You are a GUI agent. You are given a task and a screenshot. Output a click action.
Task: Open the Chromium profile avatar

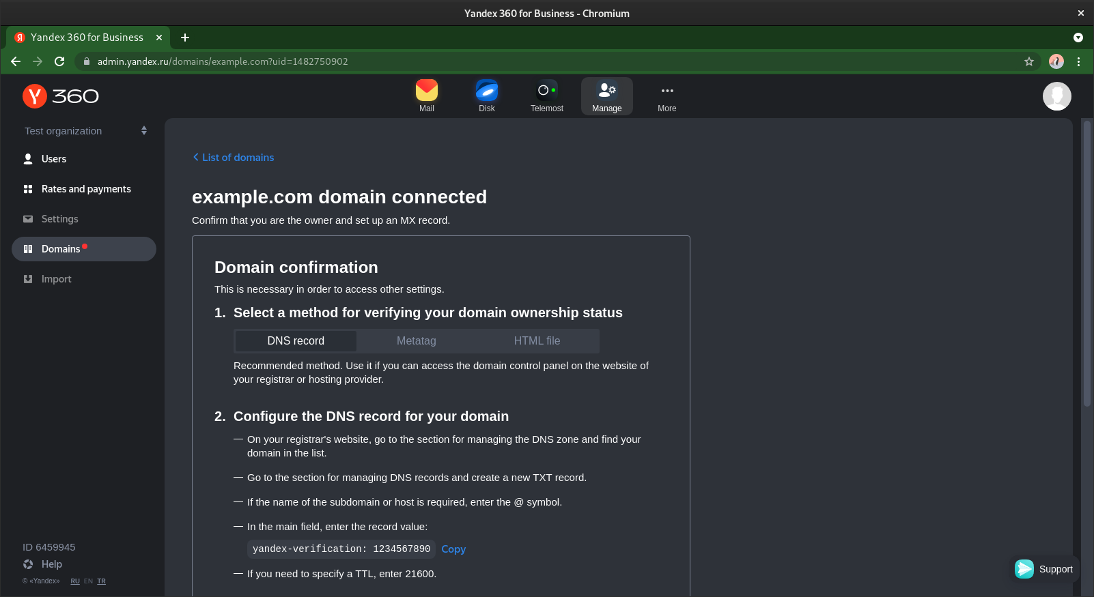tap(1056, 61)
